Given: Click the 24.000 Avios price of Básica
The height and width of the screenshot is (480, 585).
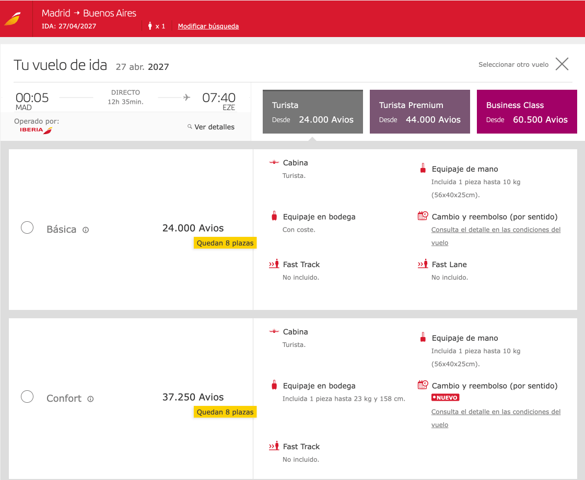Looking at the screenshot, I should 193,228.
